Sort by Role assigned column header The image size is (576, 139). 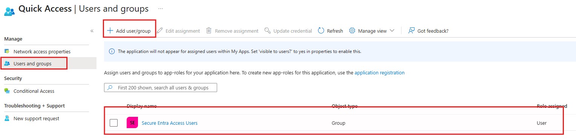click(551, 106)
